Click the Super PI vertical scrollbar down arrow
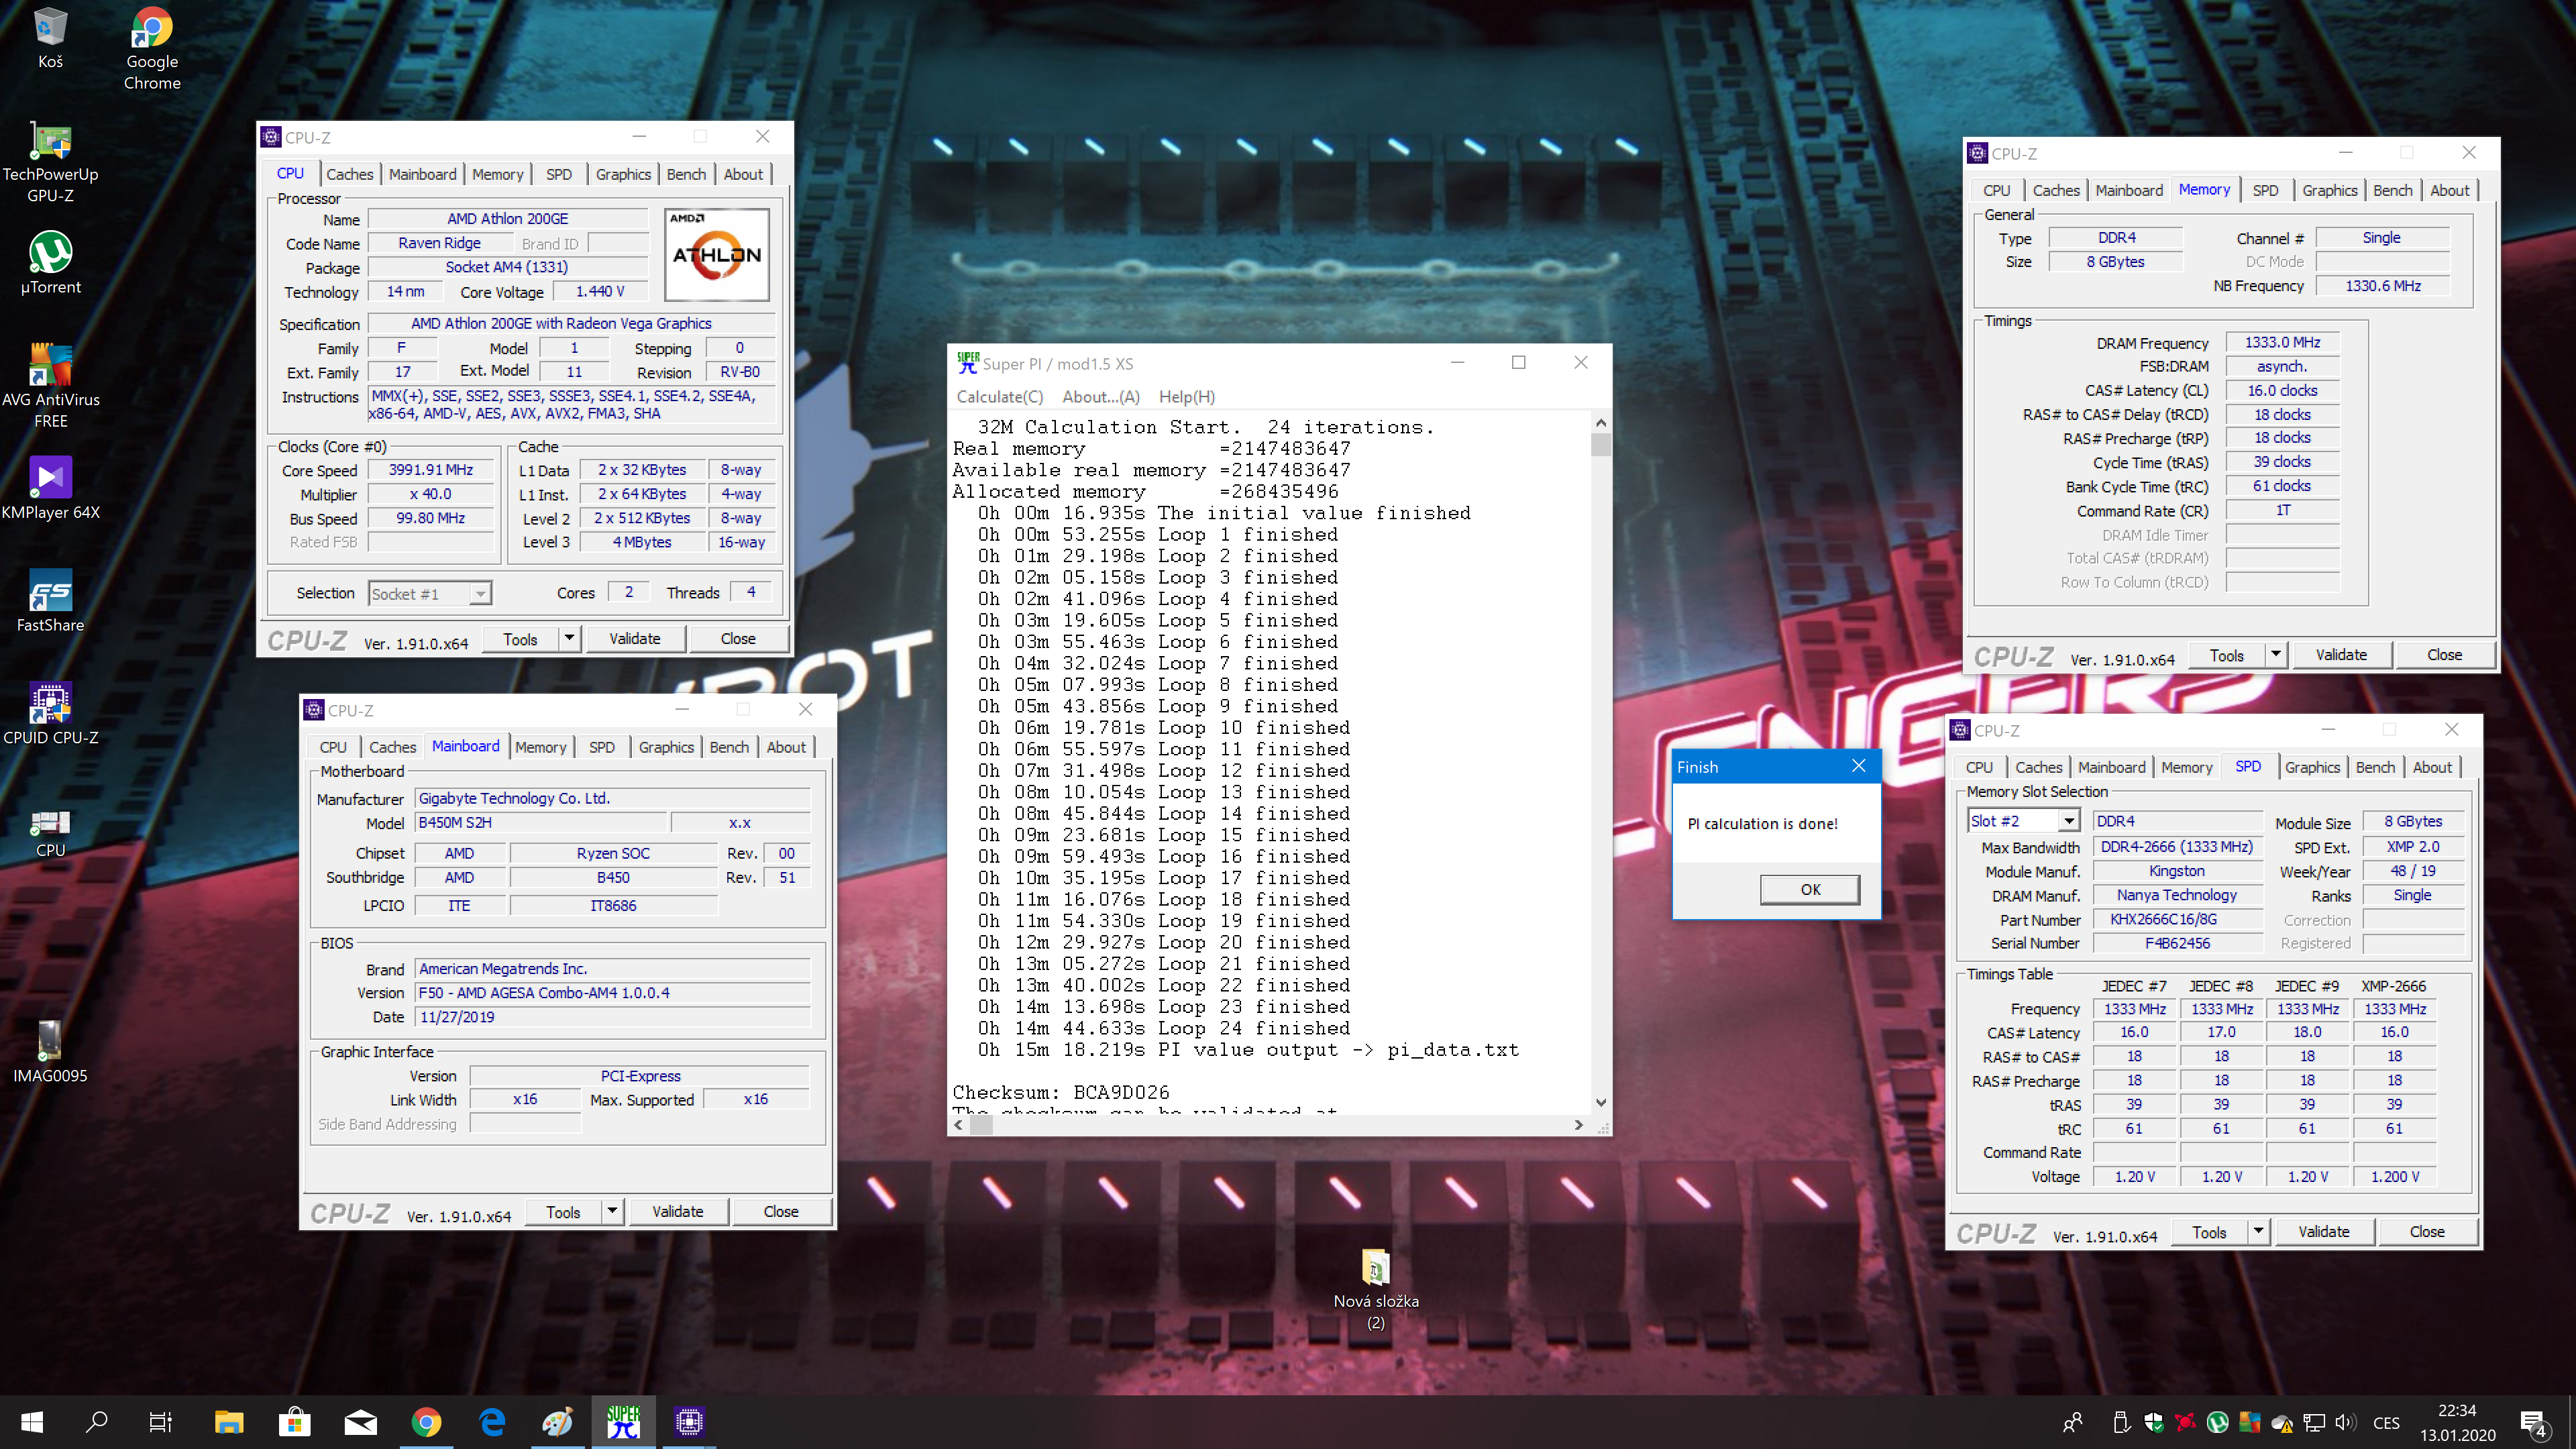The width and height of the screenshot is (2576, 1449). [1600, 1102]
